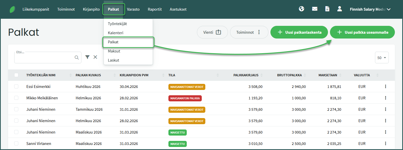Image resolution: width=403 pixels, height=150 pixels.
Task: Open the globe language icon
Action: 301,9
